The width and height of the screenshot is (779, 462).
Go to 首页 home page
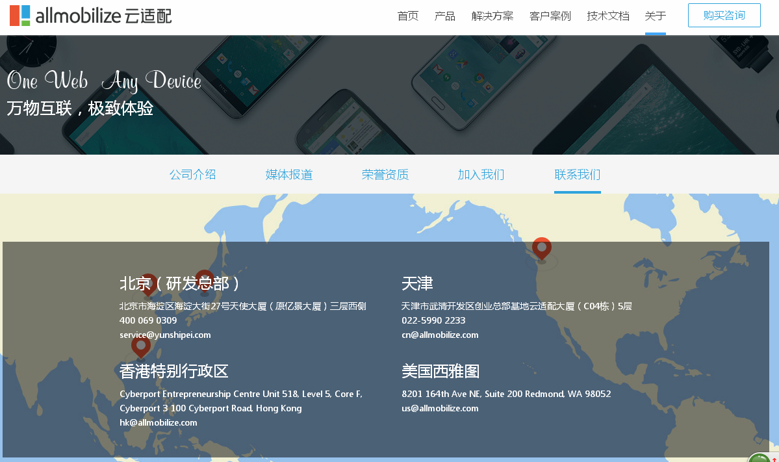[x=408, y=16]
